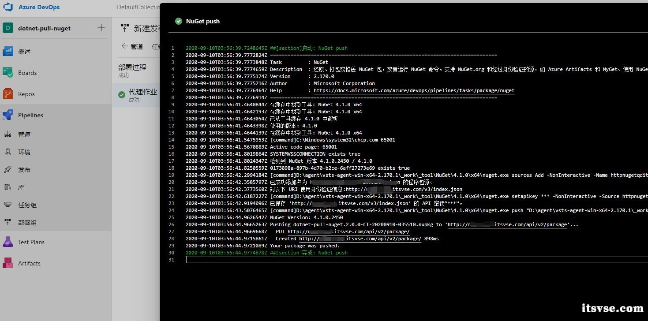
Task: Click the Boards icon
Action: [8, 73]
